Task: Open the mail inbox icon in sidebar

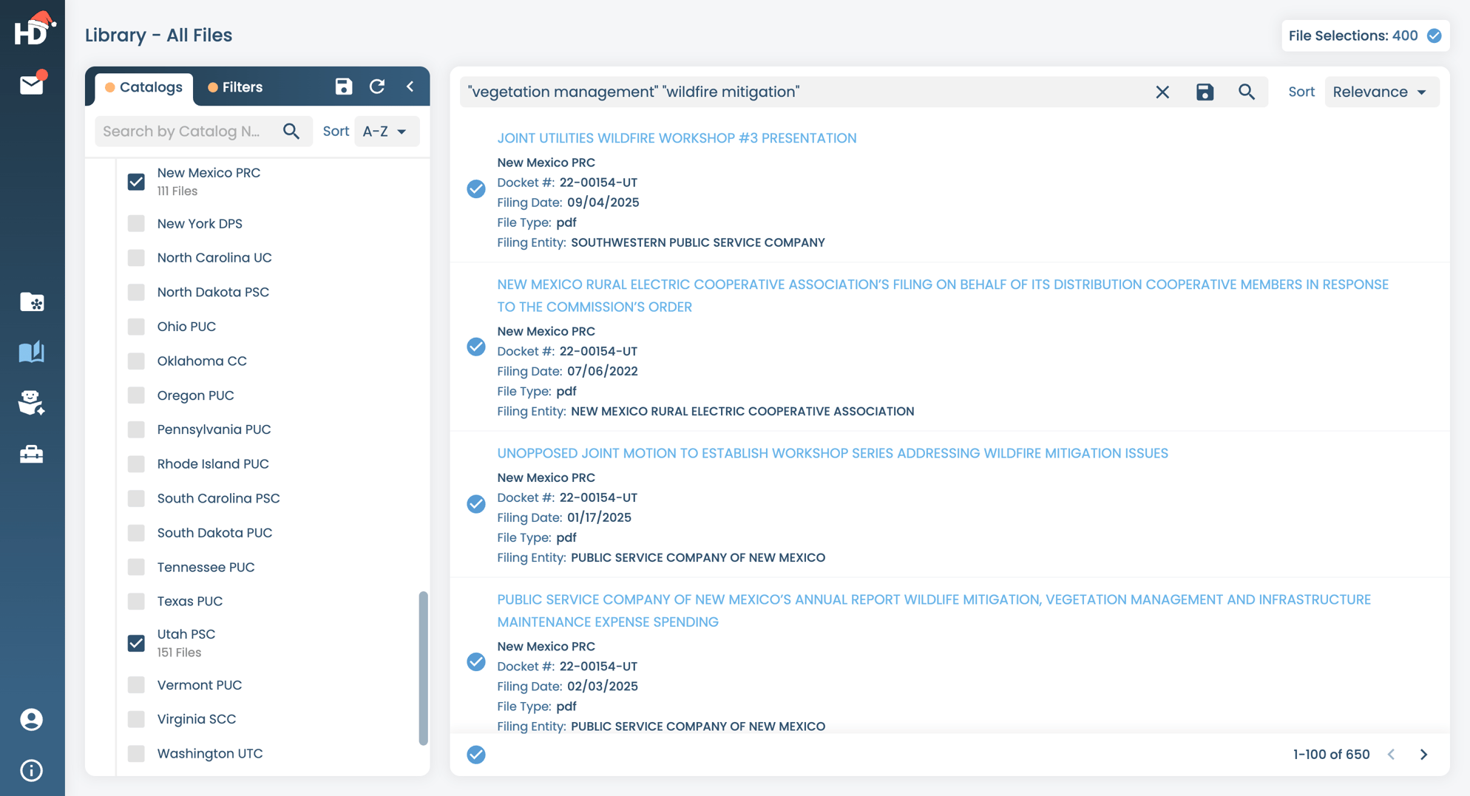Action: tap(31, 85)
